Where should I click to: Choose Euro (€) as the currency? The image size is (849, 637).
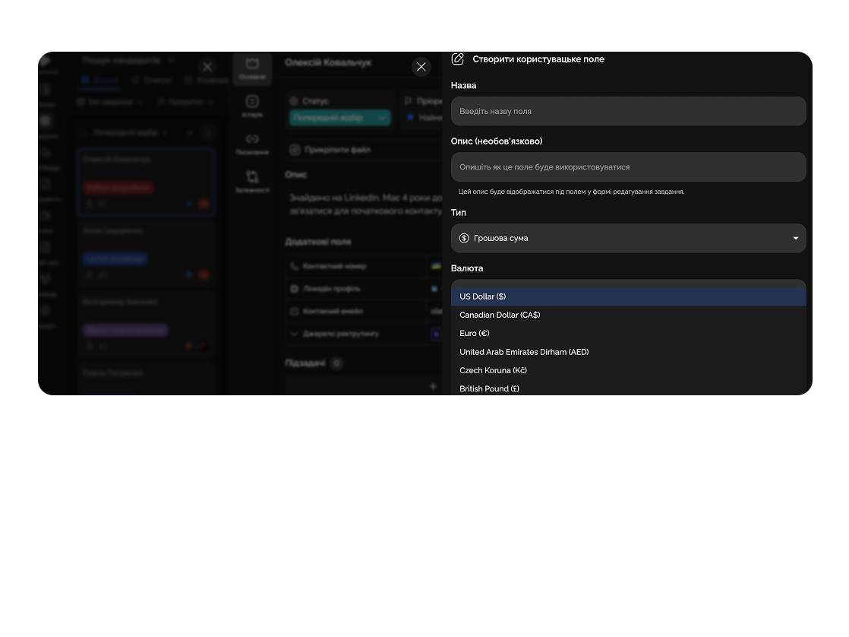[x=628, y=334]
